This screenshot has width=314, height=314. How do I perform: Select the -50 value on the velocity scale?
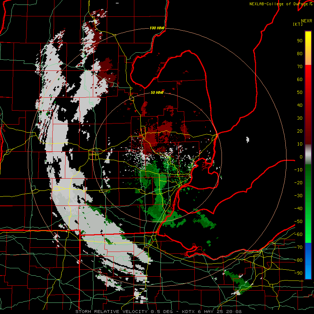(x=298, y=222)
